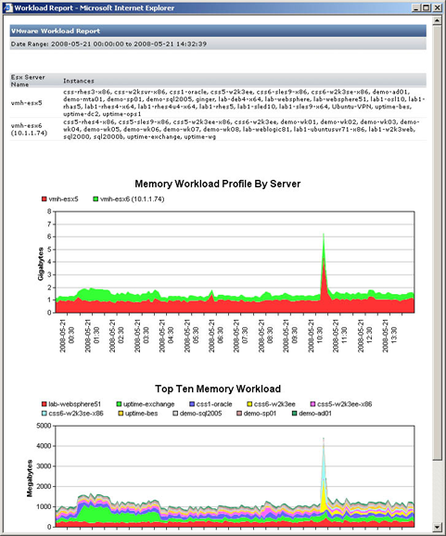Screen dimensions: 446x536
Task: Click the vertical scrollbar thumb
Action: [x=437, y=242]
